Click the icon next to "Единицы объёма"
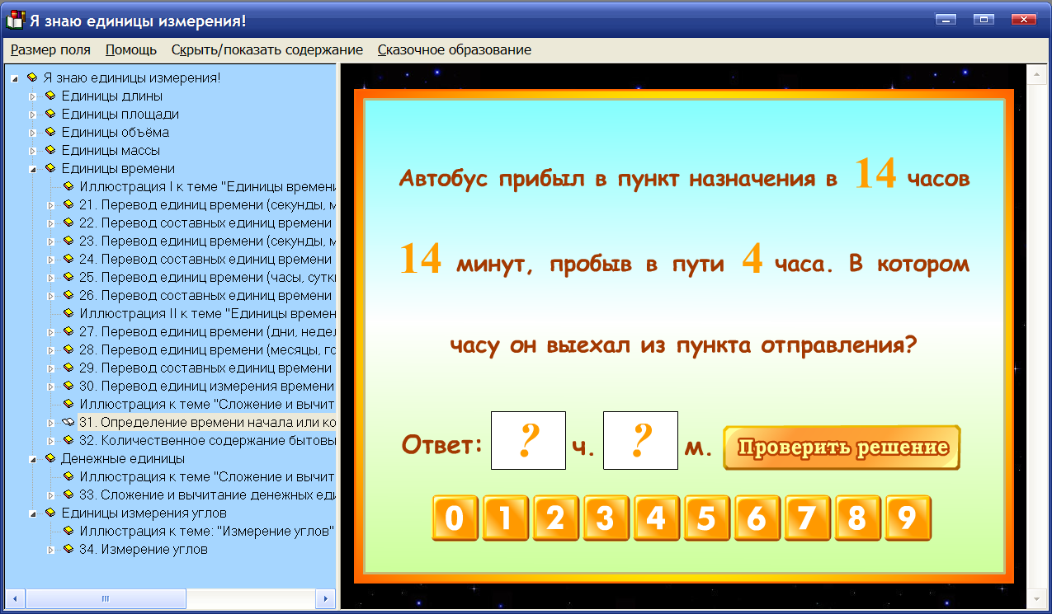Image resolution: width=1052 pixels, height=614 pixels. [50, 132]
